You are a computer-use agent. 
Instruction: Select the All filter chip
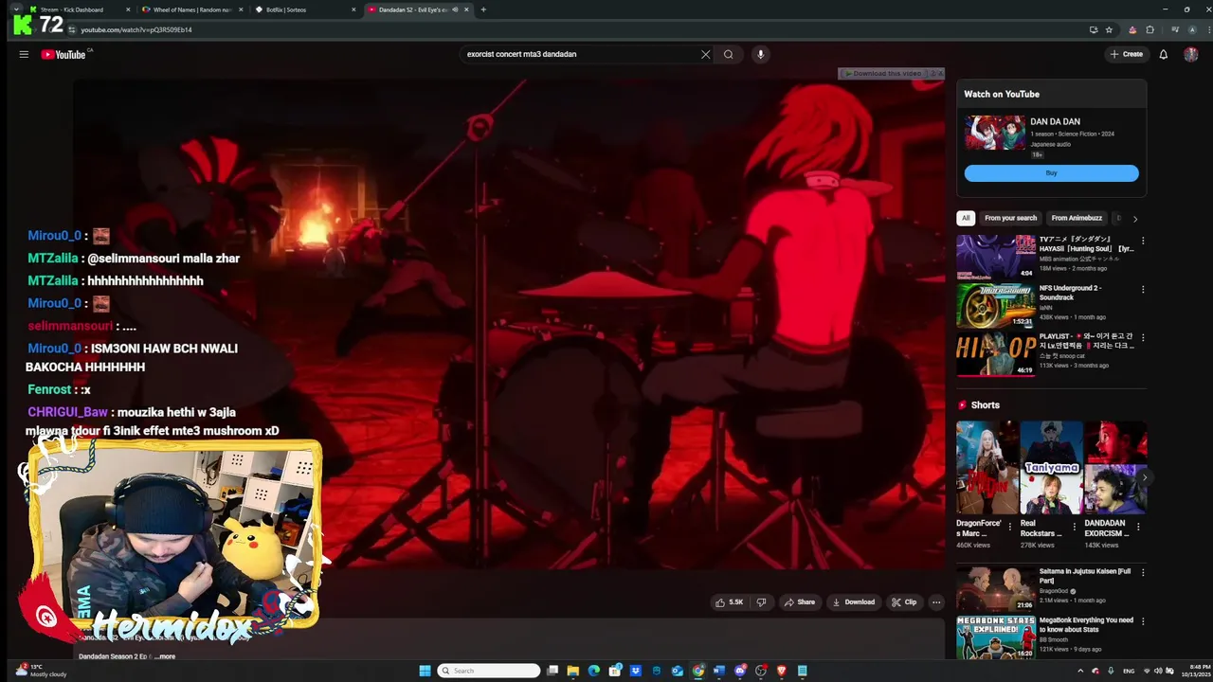click(x=966, y=218)
